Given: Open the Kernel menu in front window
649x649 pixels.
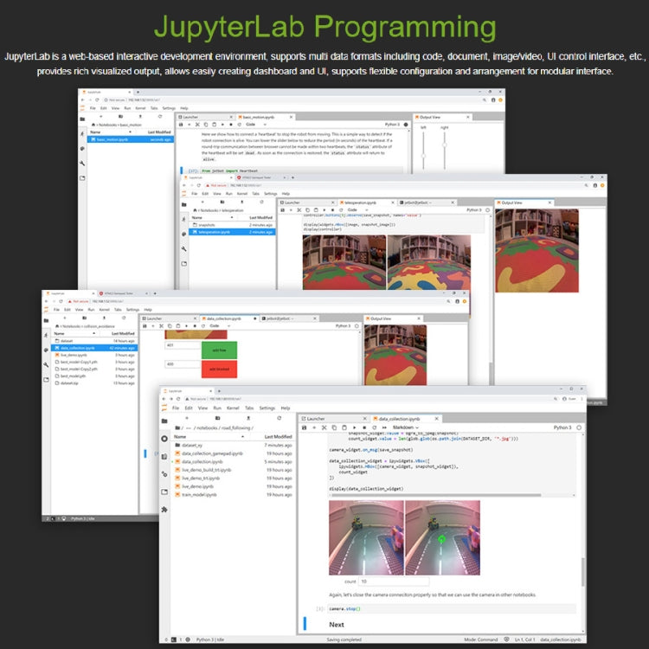Looking at the screenshot, I should [x=233, y=408].
